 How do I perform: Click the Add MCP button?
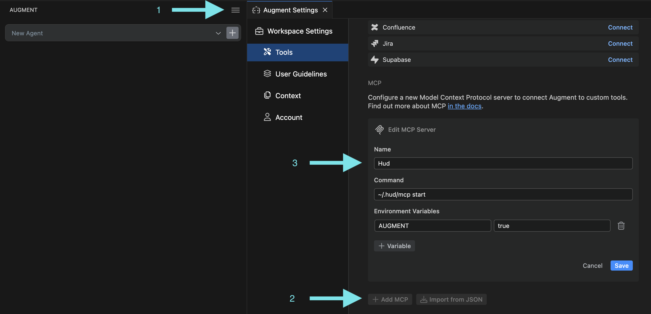click(x=390, y=299)
